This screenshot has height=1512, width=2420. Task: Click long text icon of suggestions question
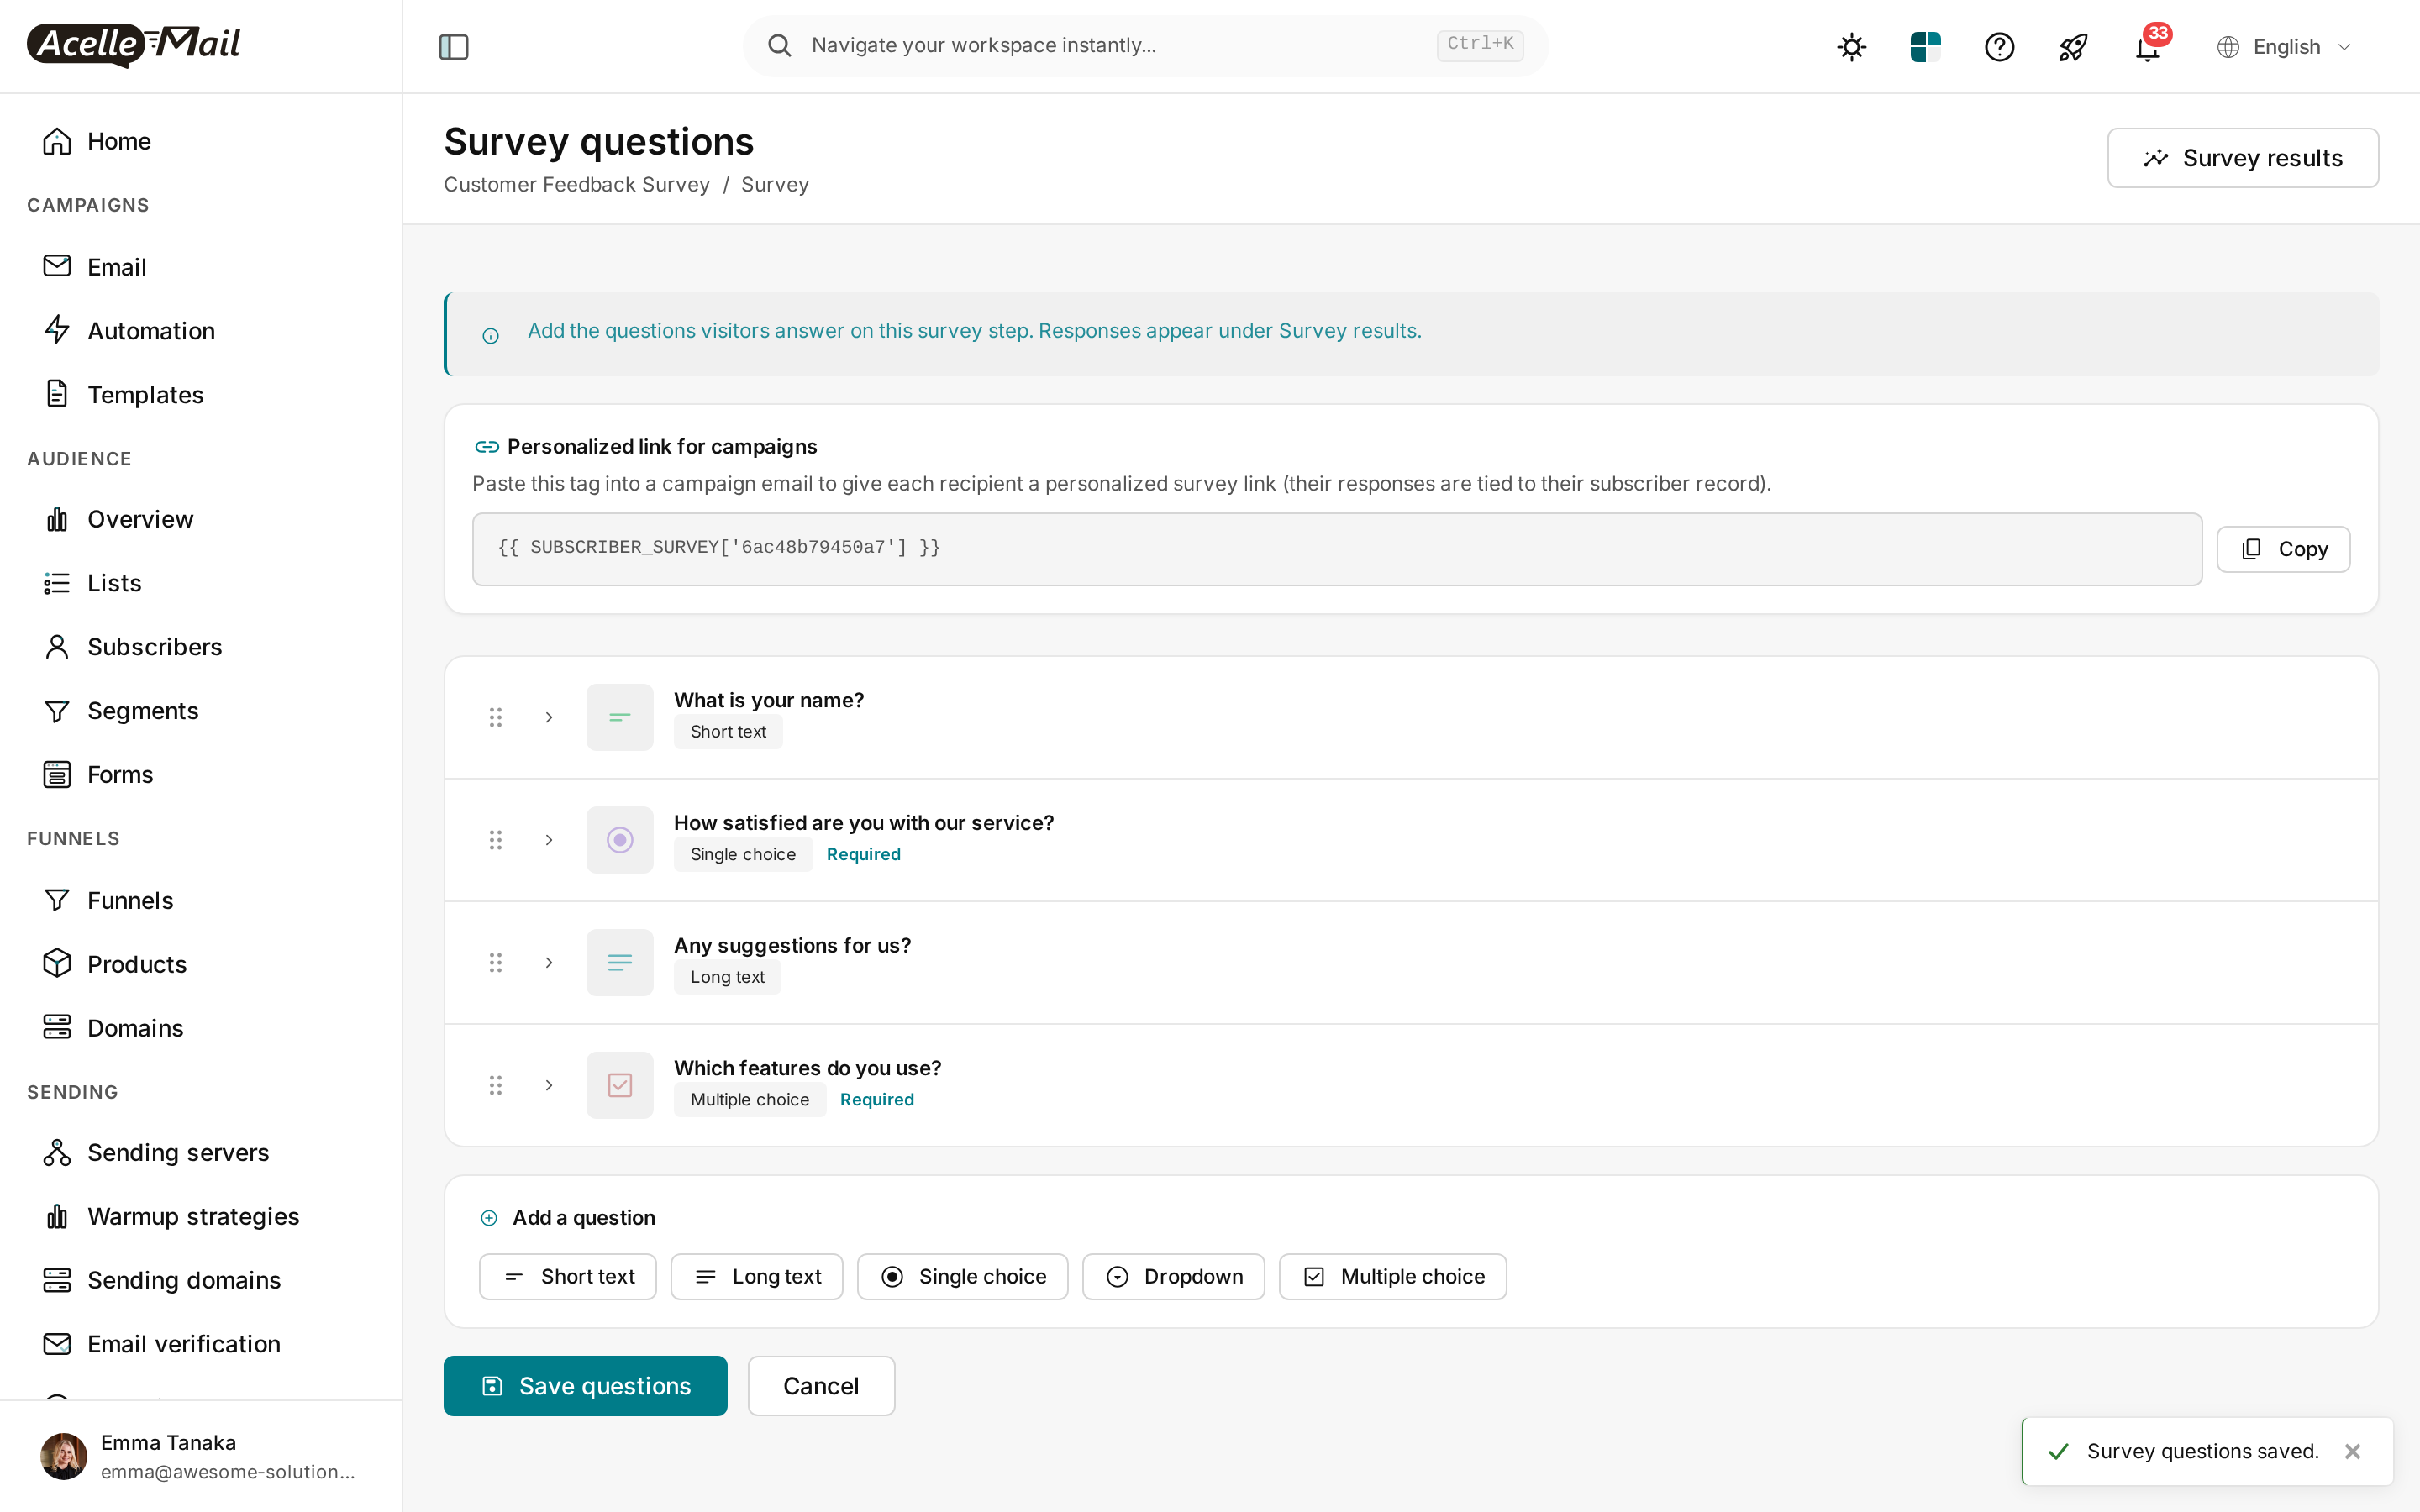point(620,962)
